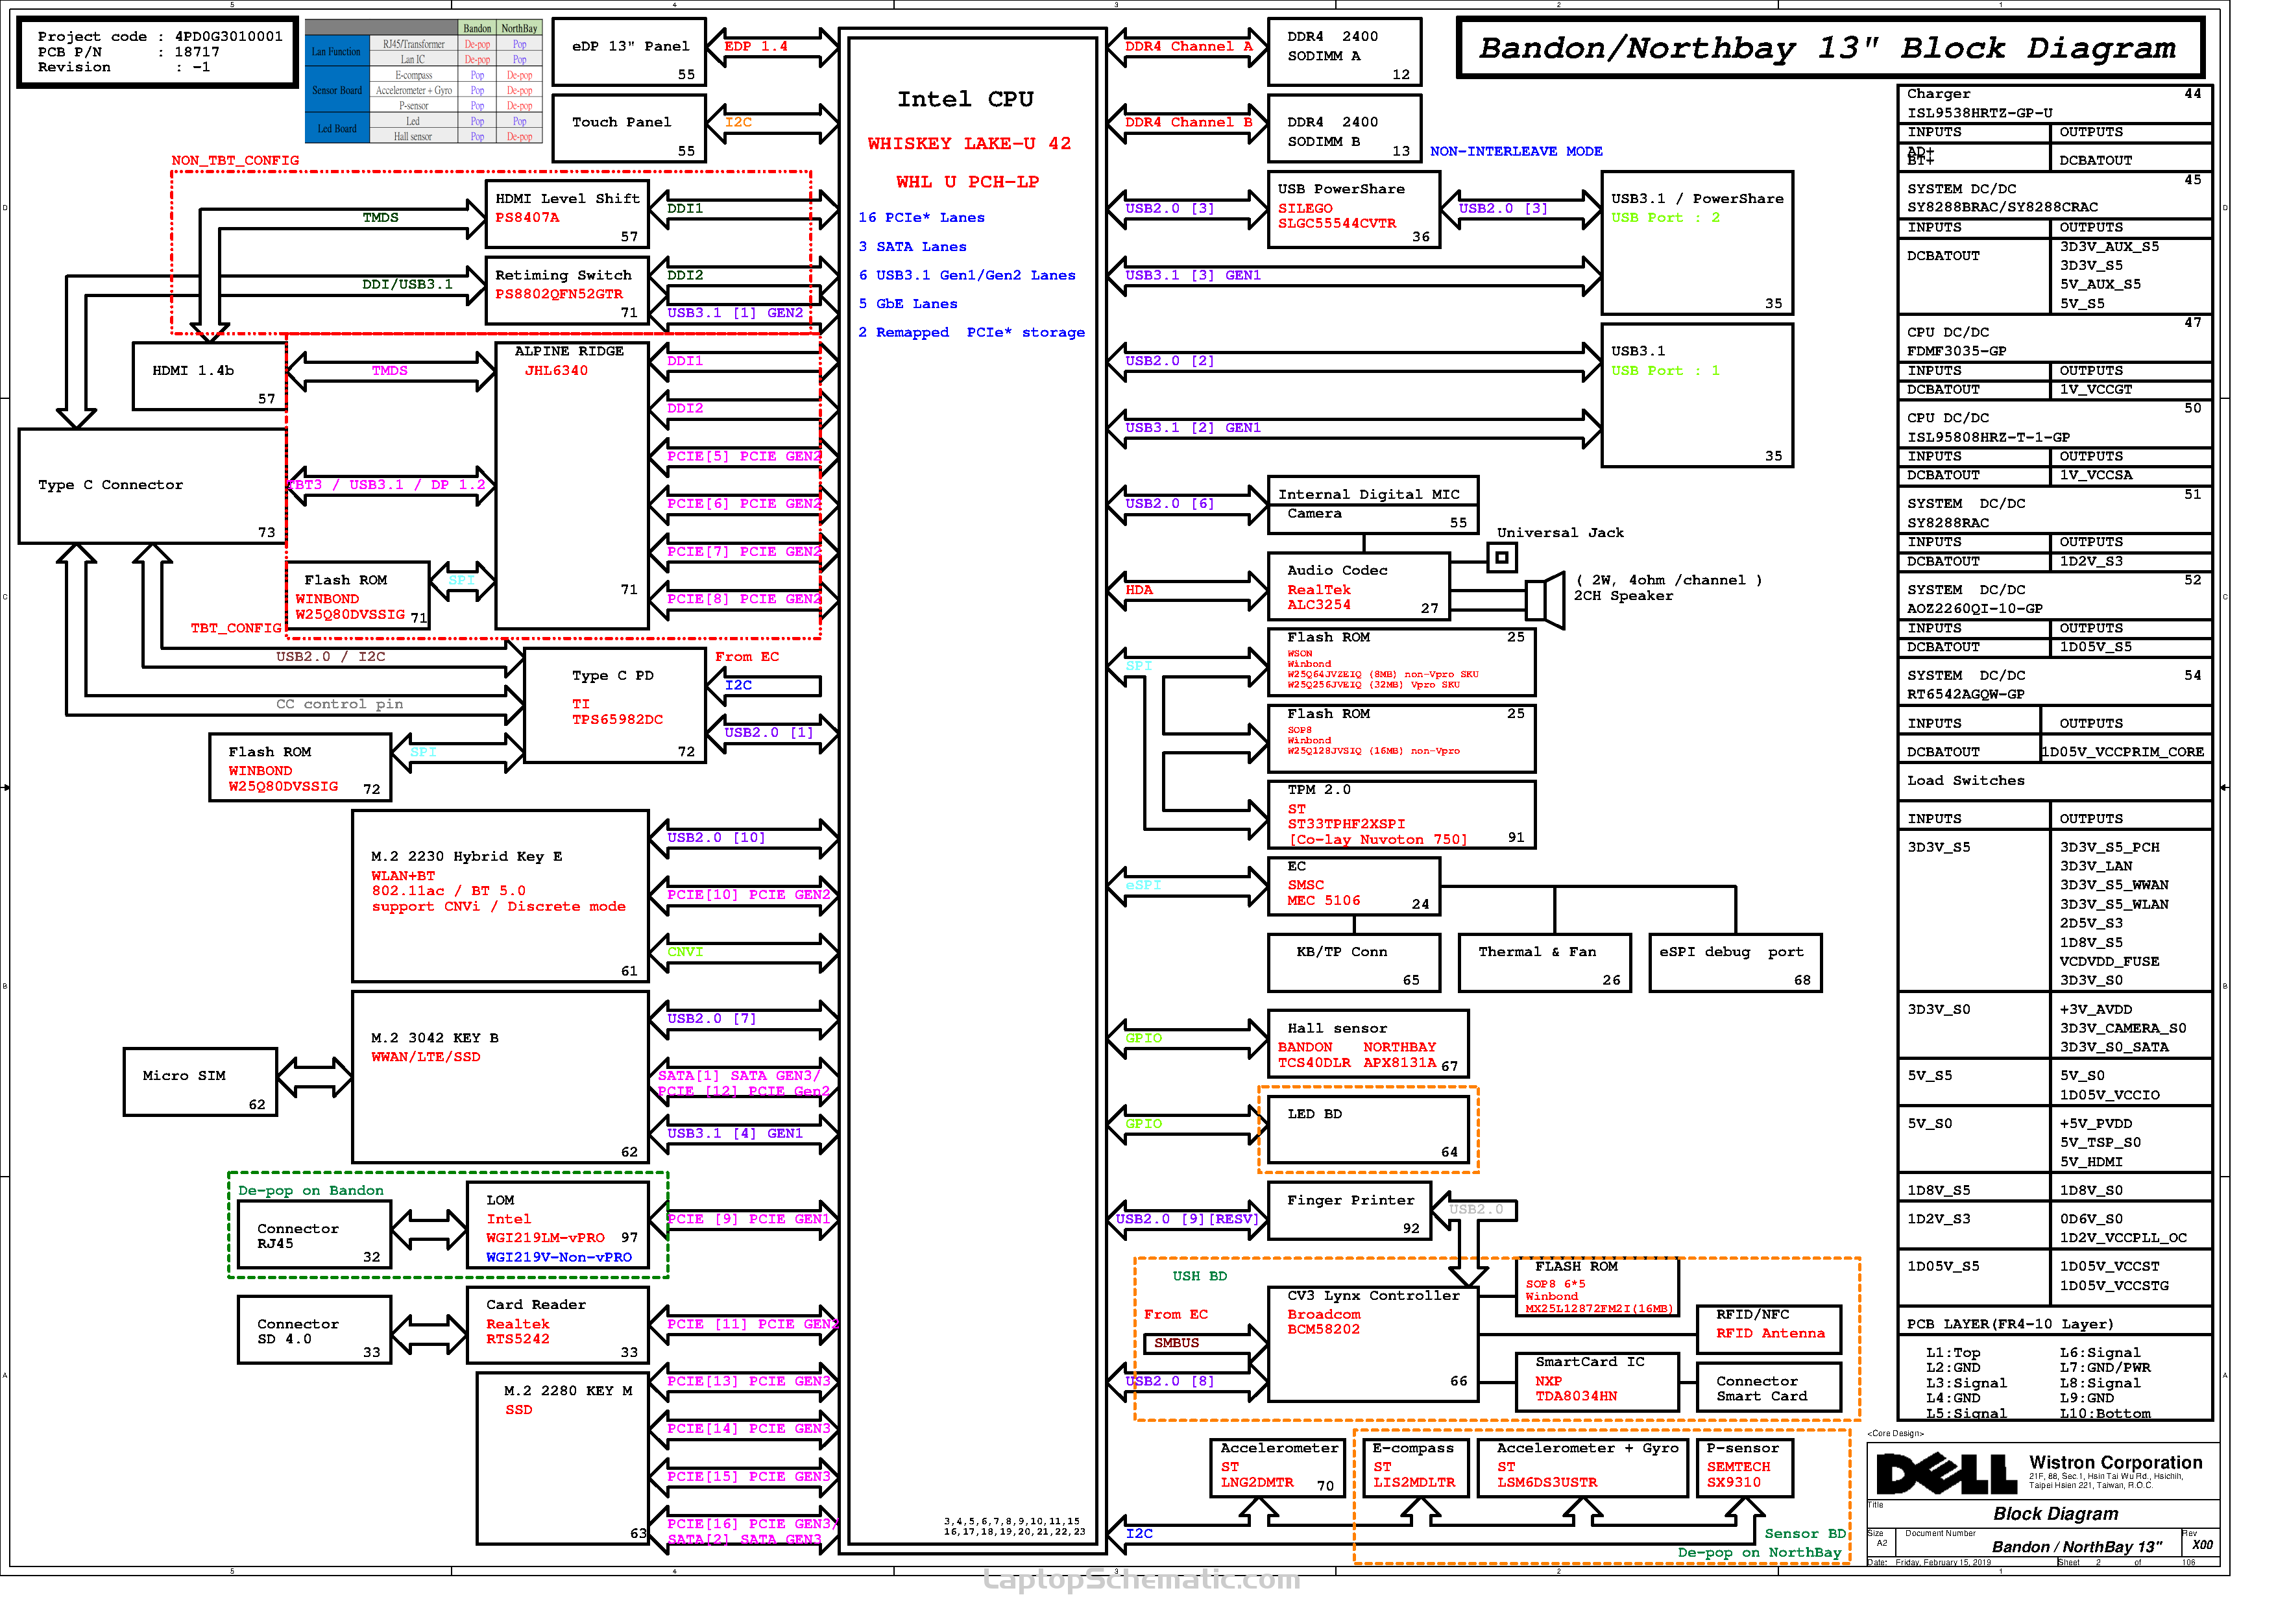2276x1608 pixels.
Task: Select the USB PowerShare SILEGO block
Action: pyautogui.click(x=1354, y=209)
